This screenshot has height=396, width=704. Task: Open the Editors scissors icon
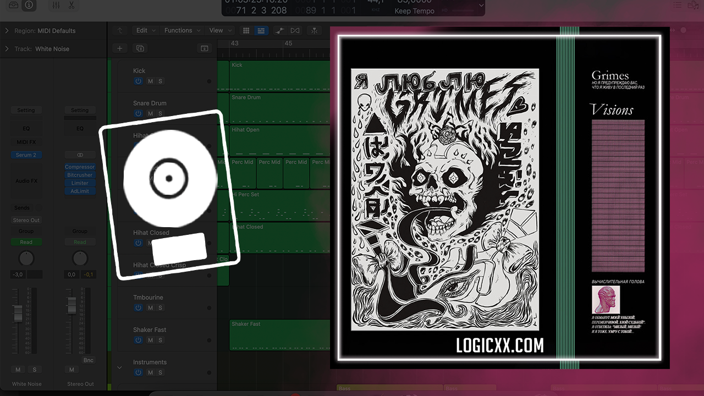pos(71,5)
